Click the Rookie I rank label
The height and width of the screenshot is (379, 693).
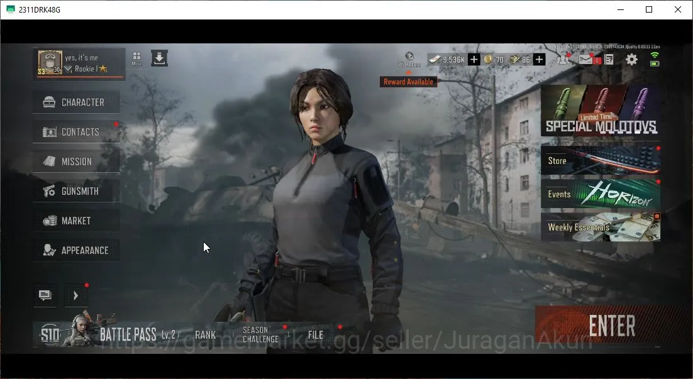tap(86, 69)
